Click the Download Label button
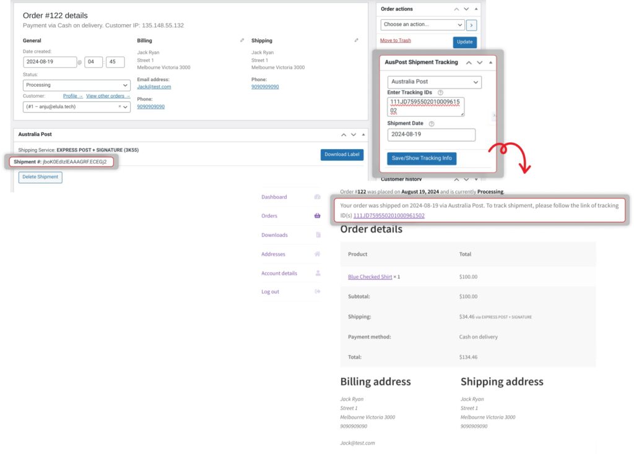Image resolution: width=634 pixels, height=454 pixels. pos(342,155)
